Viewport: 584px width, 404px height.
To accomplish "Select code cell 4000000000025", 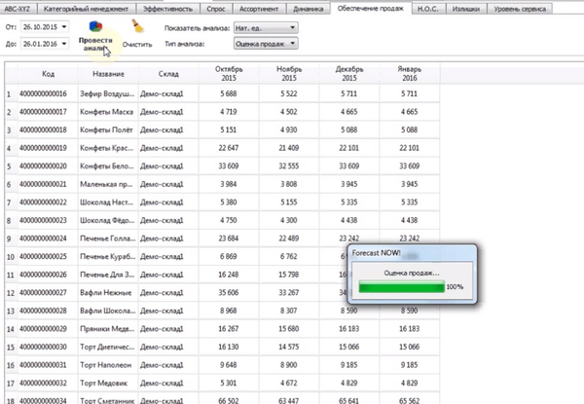I will [48, 257].
